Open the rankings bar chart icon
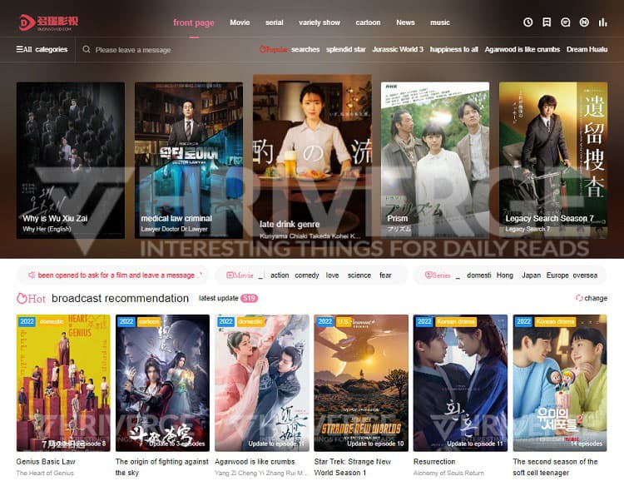The height and width of the screenshot is (491, 624). coord(603,22)
